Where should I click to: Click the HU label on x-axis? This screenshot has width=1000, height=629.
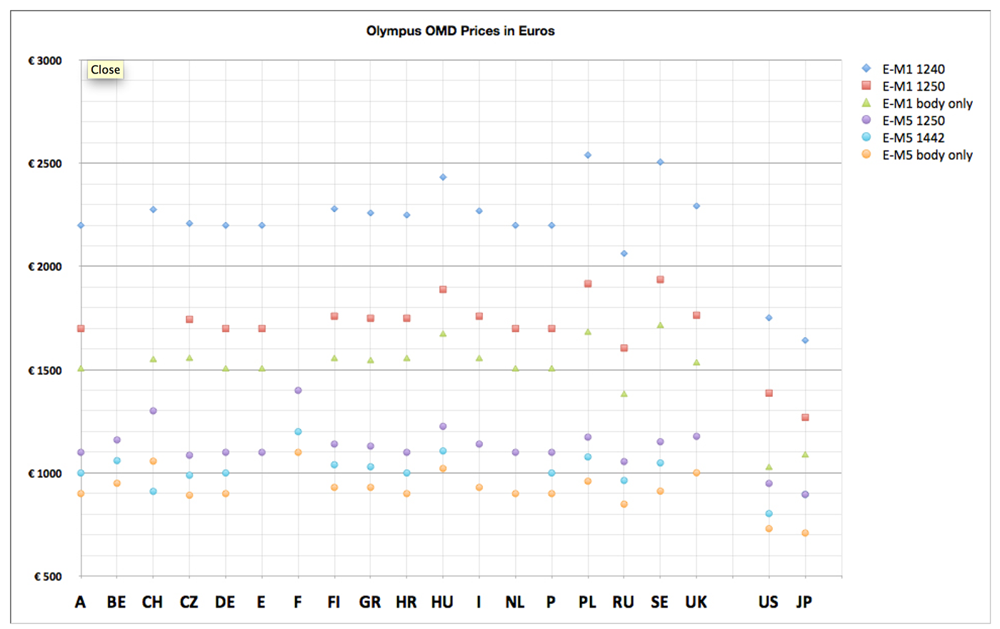pos(442,602)
